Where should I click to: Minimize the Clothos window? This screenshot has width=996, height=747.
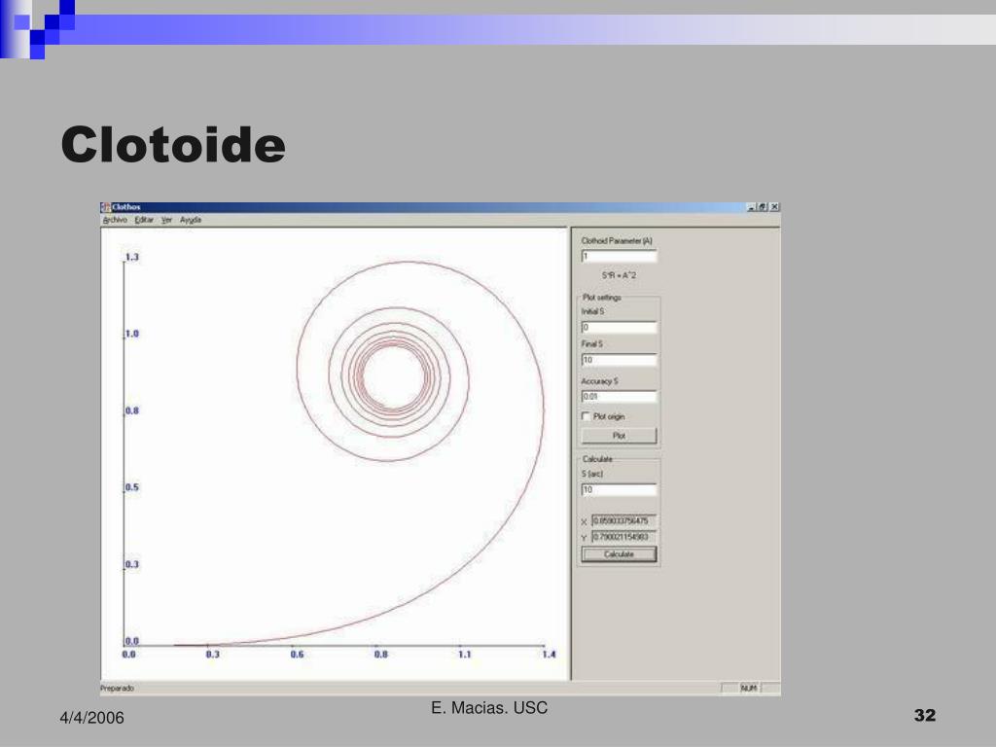pos(752,207)
